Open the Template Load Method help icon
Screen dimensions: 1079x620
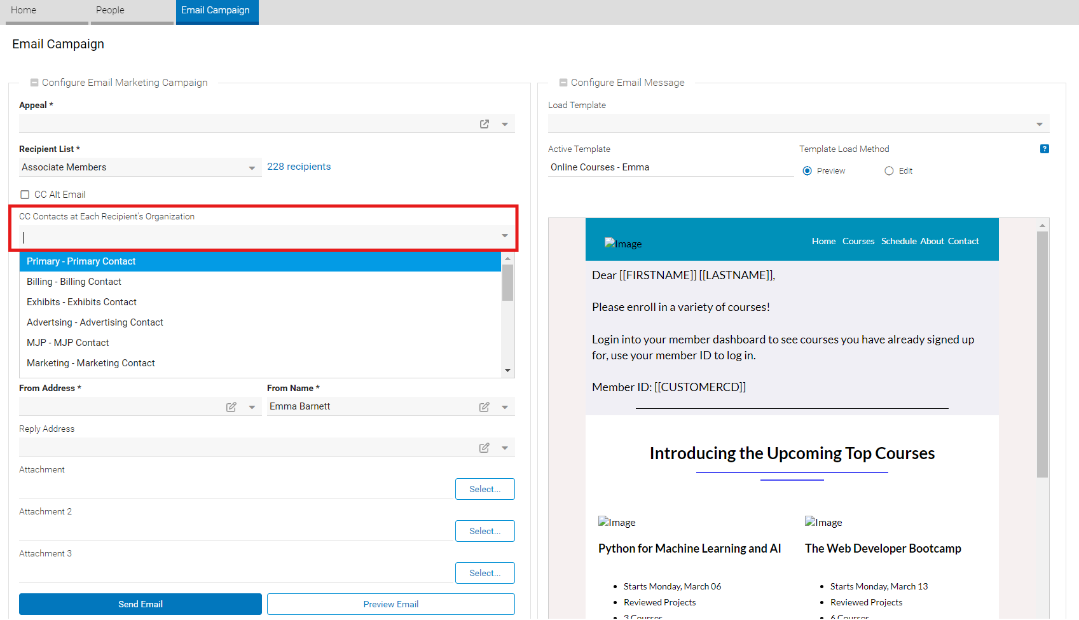pyautogui.click(x=1044, y=149)
